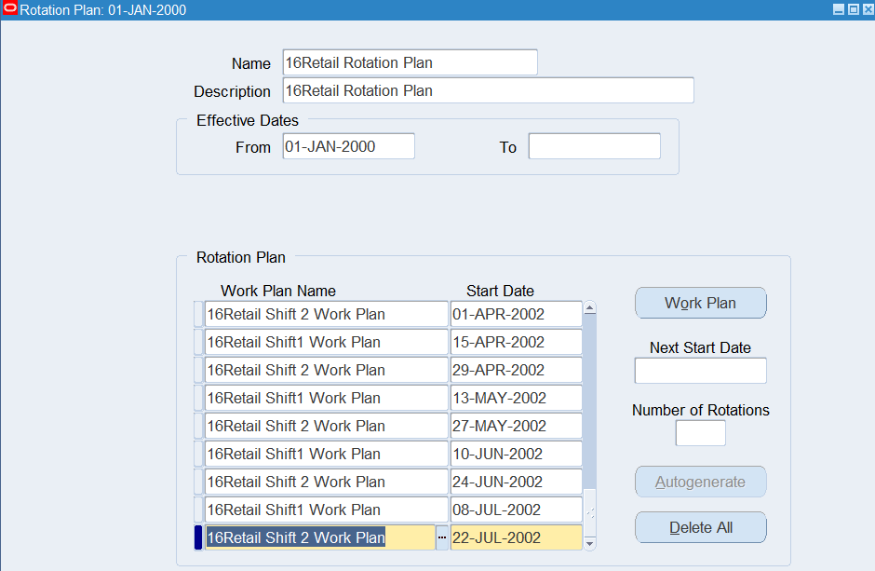Click the Next Start Date field
This screenshot has width=875, height=571.
pyautogui.click(x=700, y=371)
